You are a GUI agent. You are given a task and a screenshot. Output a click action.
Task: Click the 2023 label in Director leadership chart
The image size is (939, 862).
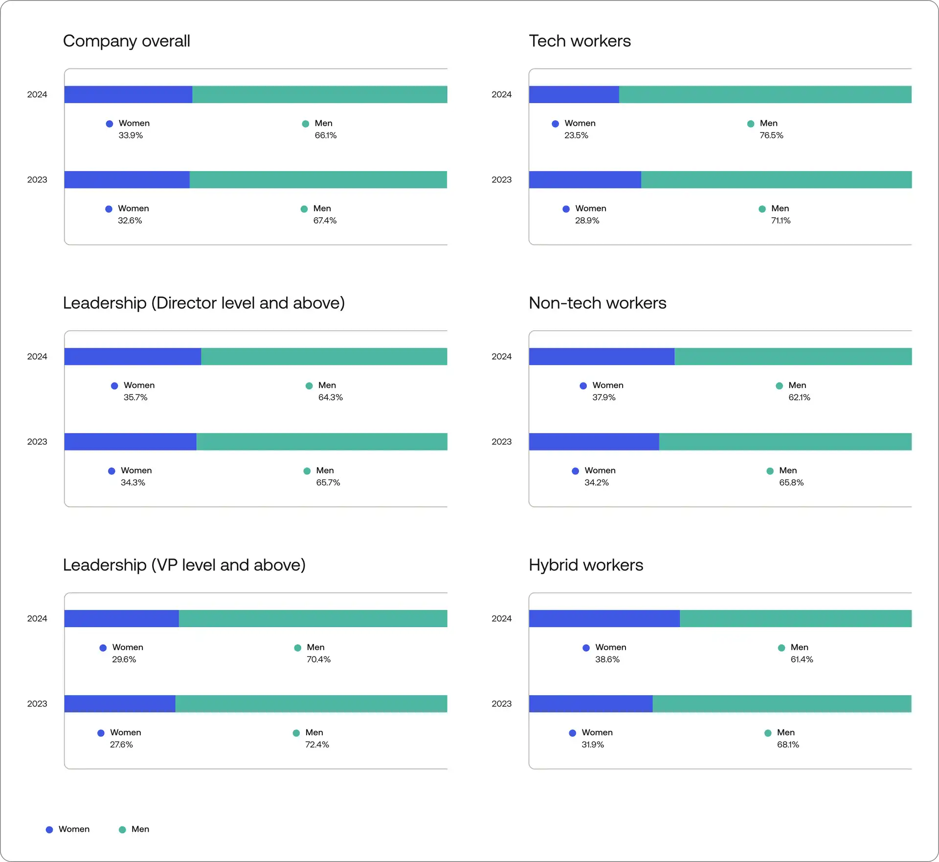(37, 442)
